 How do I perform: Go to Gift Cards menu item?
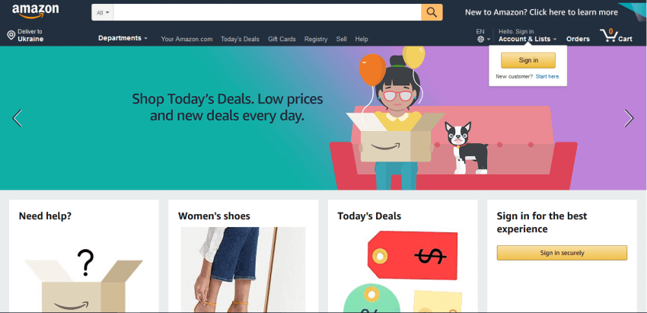(x=282, y=39)
